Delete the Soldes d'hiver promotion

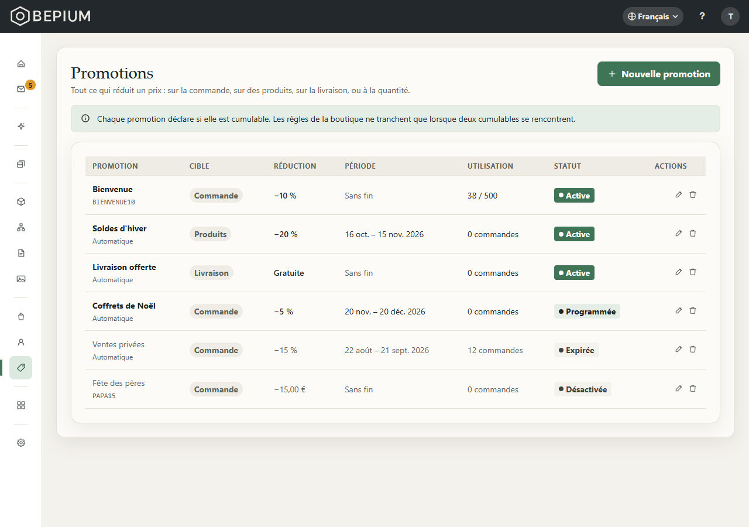point(693,233)
